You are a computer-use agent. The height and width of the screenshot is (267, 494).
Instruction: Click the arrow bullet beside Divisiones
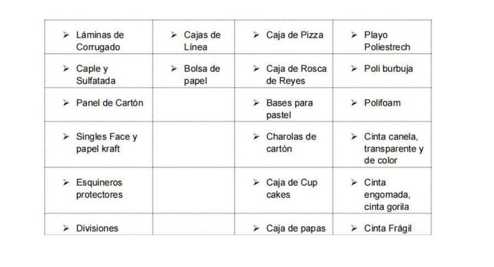66,228
